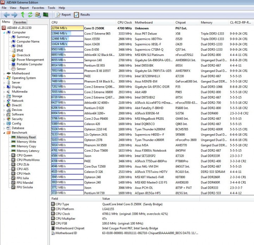
Task: Select the Software icon in tree
Action: [x=8, y=114]
